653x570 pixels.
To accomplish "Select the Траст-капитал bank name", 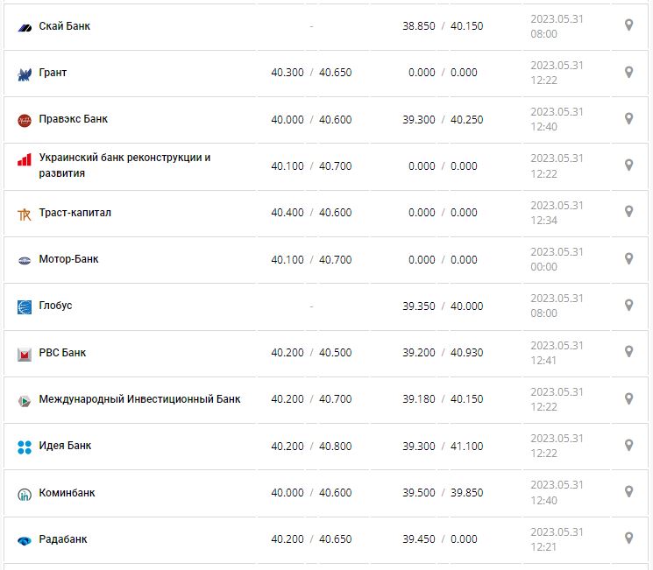I will tap(75, 213).
